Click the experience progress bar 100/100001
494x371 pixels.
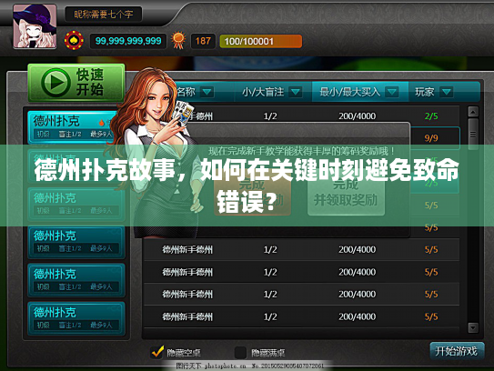point(260,41)
